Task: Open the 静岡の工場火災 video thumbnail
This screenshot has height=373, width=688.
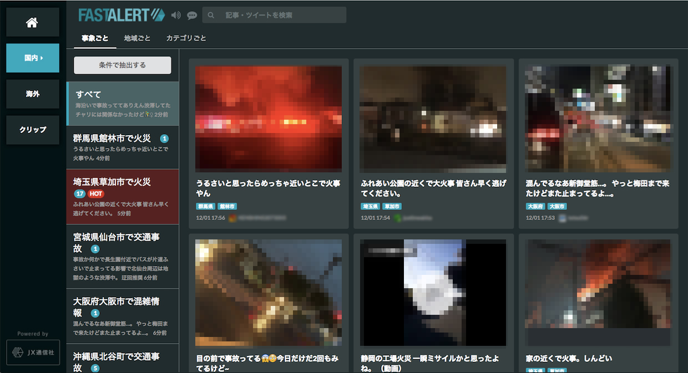Action: (x=433, y=292)
